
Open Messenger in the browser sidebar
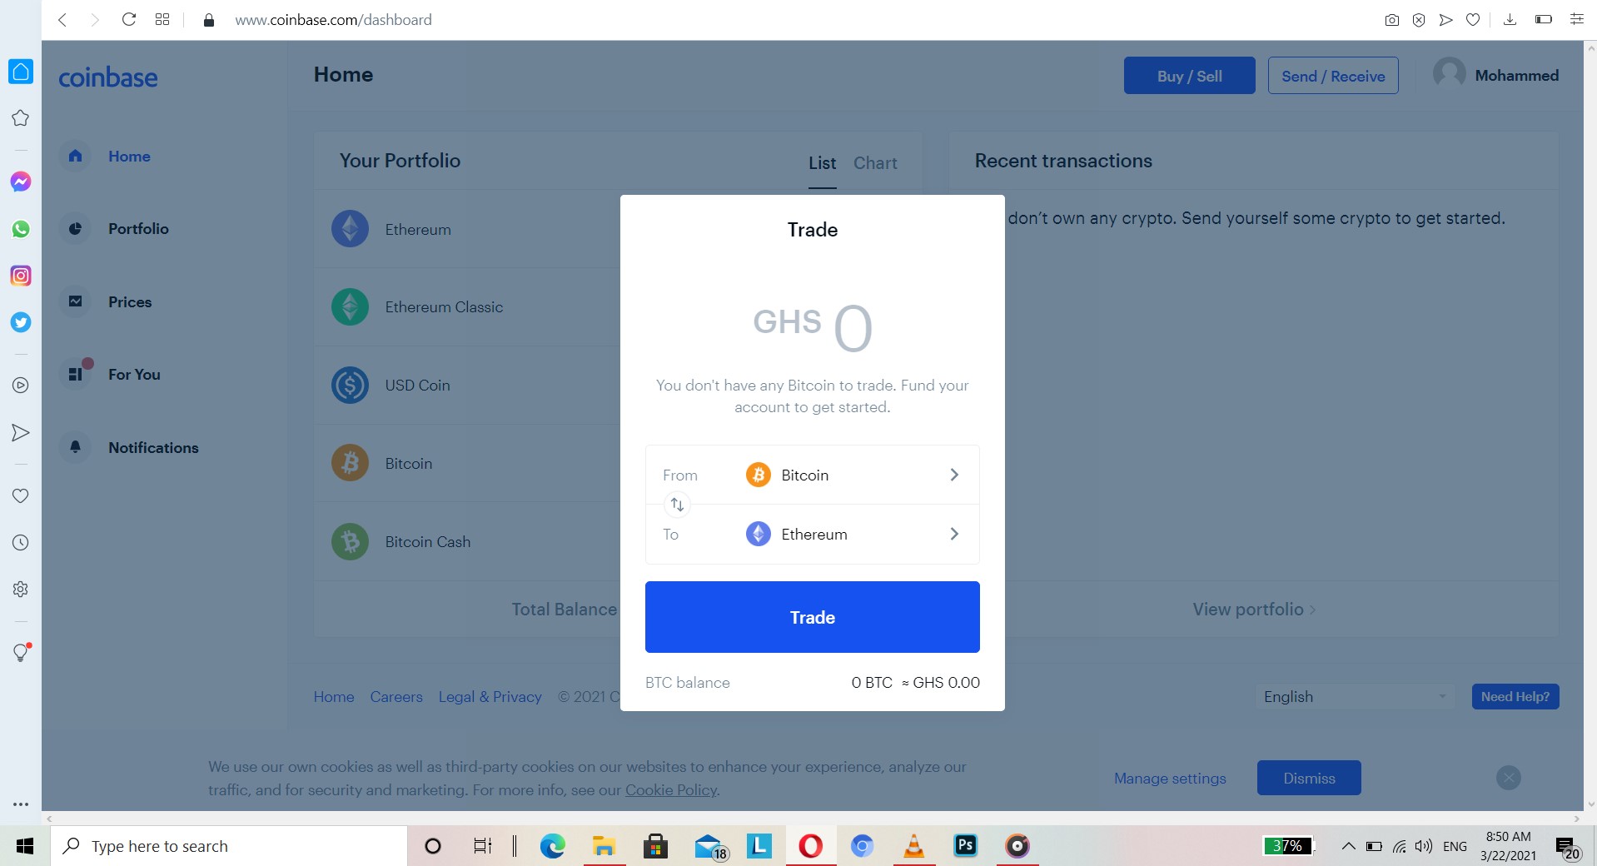21,182
